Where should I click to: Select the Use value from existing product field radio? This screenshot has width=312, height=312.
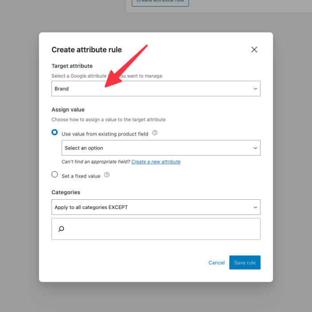pyautogui.click(x=55, y=132)
